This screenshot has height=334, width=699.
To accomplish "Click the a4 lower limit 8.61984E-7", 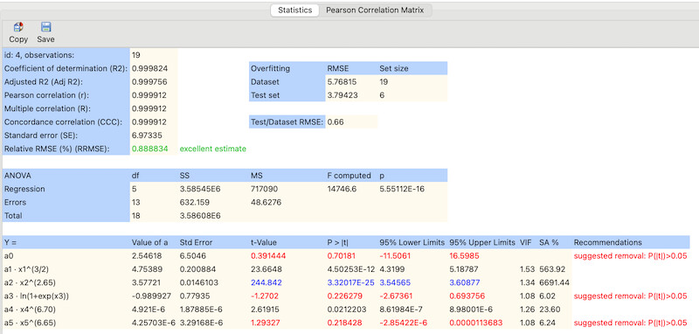I will [x=402, y=309].
